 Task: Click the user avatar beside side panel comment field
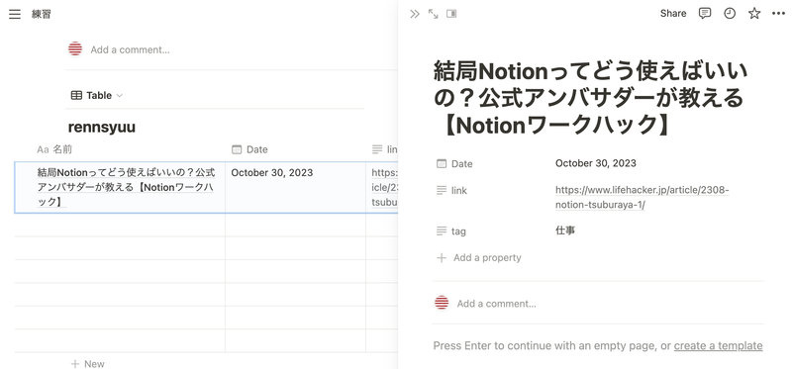(442, 303)
